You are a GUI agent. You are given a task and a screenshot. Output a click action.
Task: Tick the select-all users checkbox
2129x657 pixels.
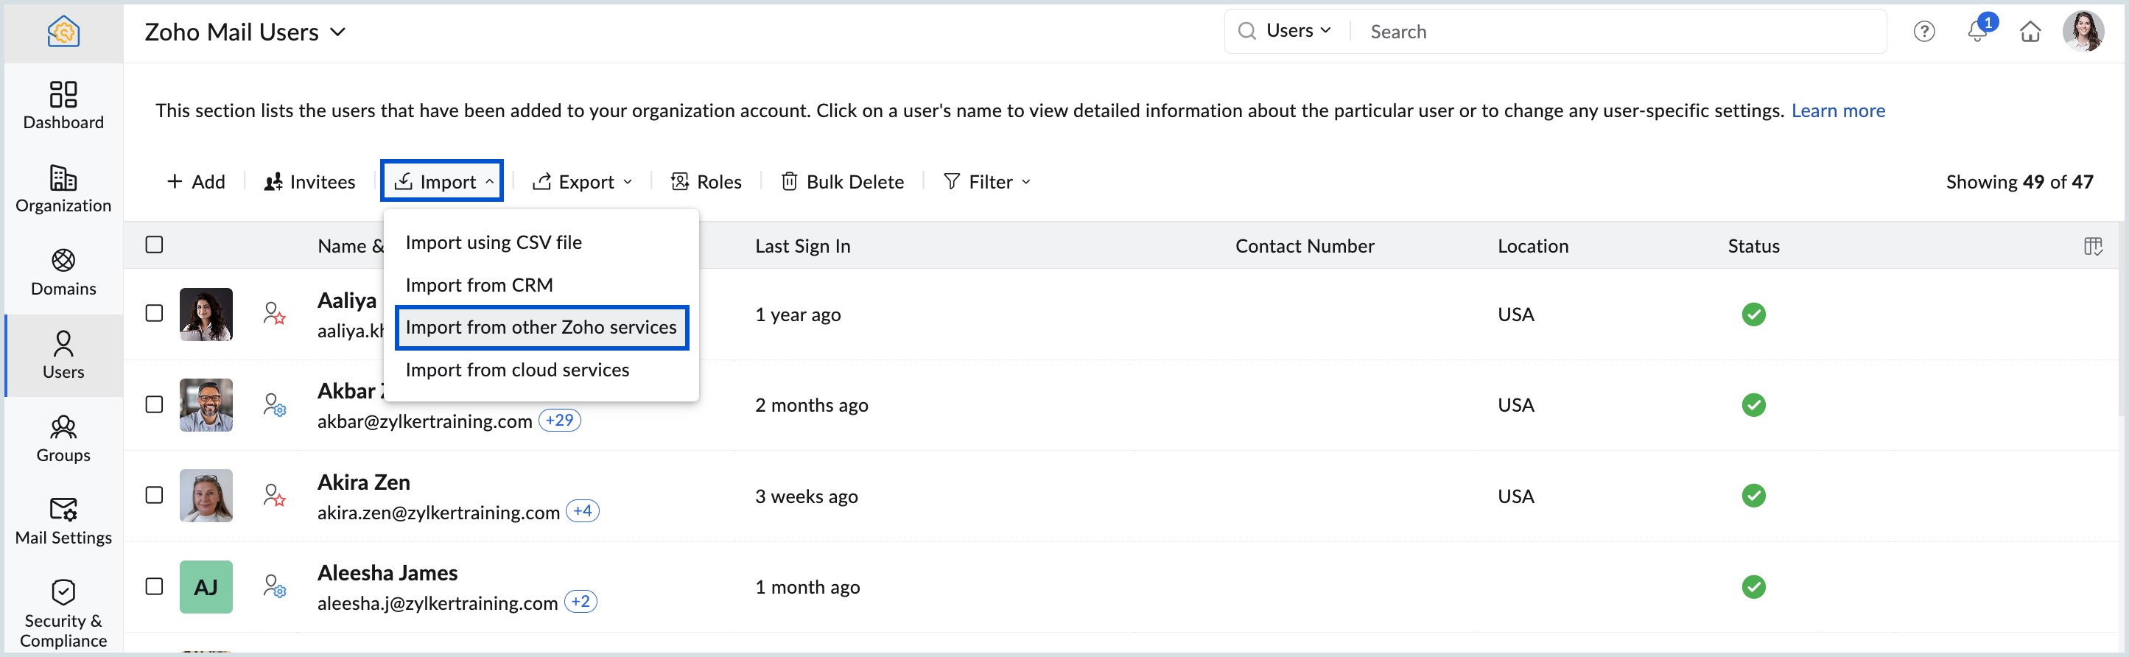[x=154, y=245]
